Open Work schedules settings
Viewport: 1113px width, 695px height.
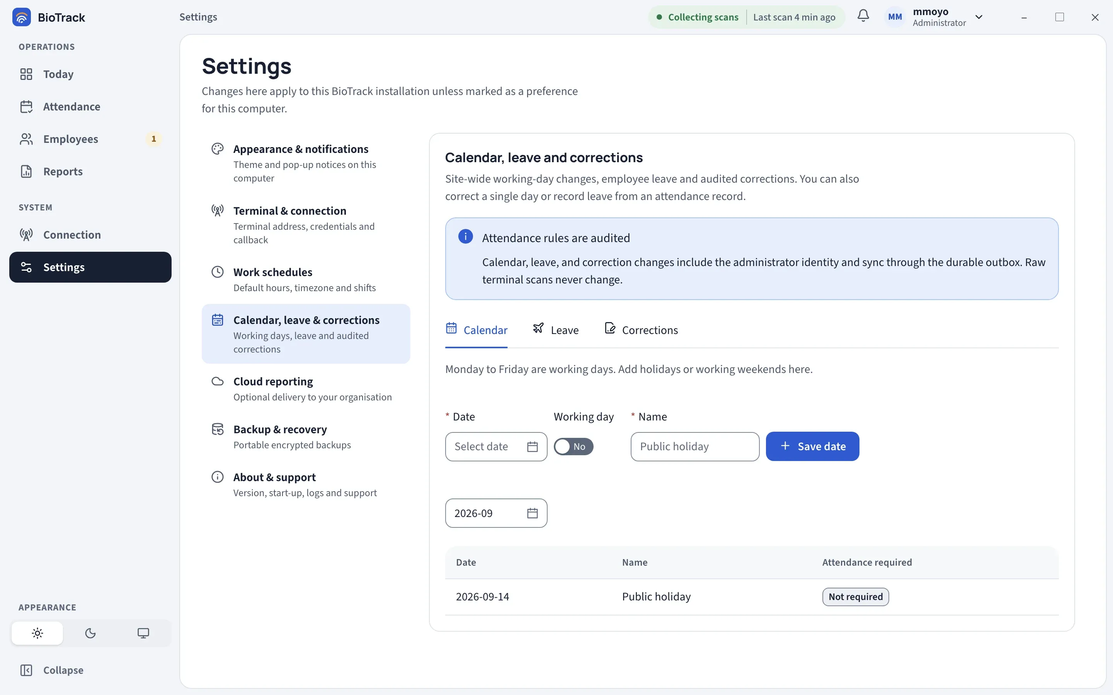tap(306, 280)
